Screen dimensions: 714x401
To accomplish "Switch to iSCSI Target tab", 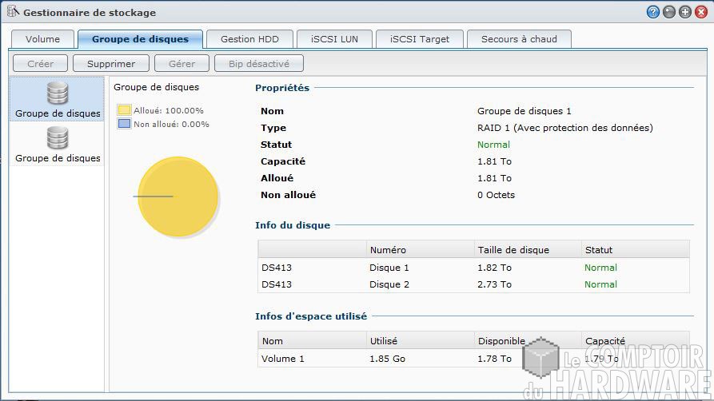I will [420, 39].
